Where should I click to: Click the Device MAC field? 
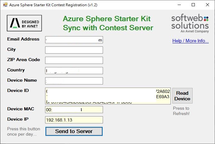pyautogui.click(x=74, y=110)
